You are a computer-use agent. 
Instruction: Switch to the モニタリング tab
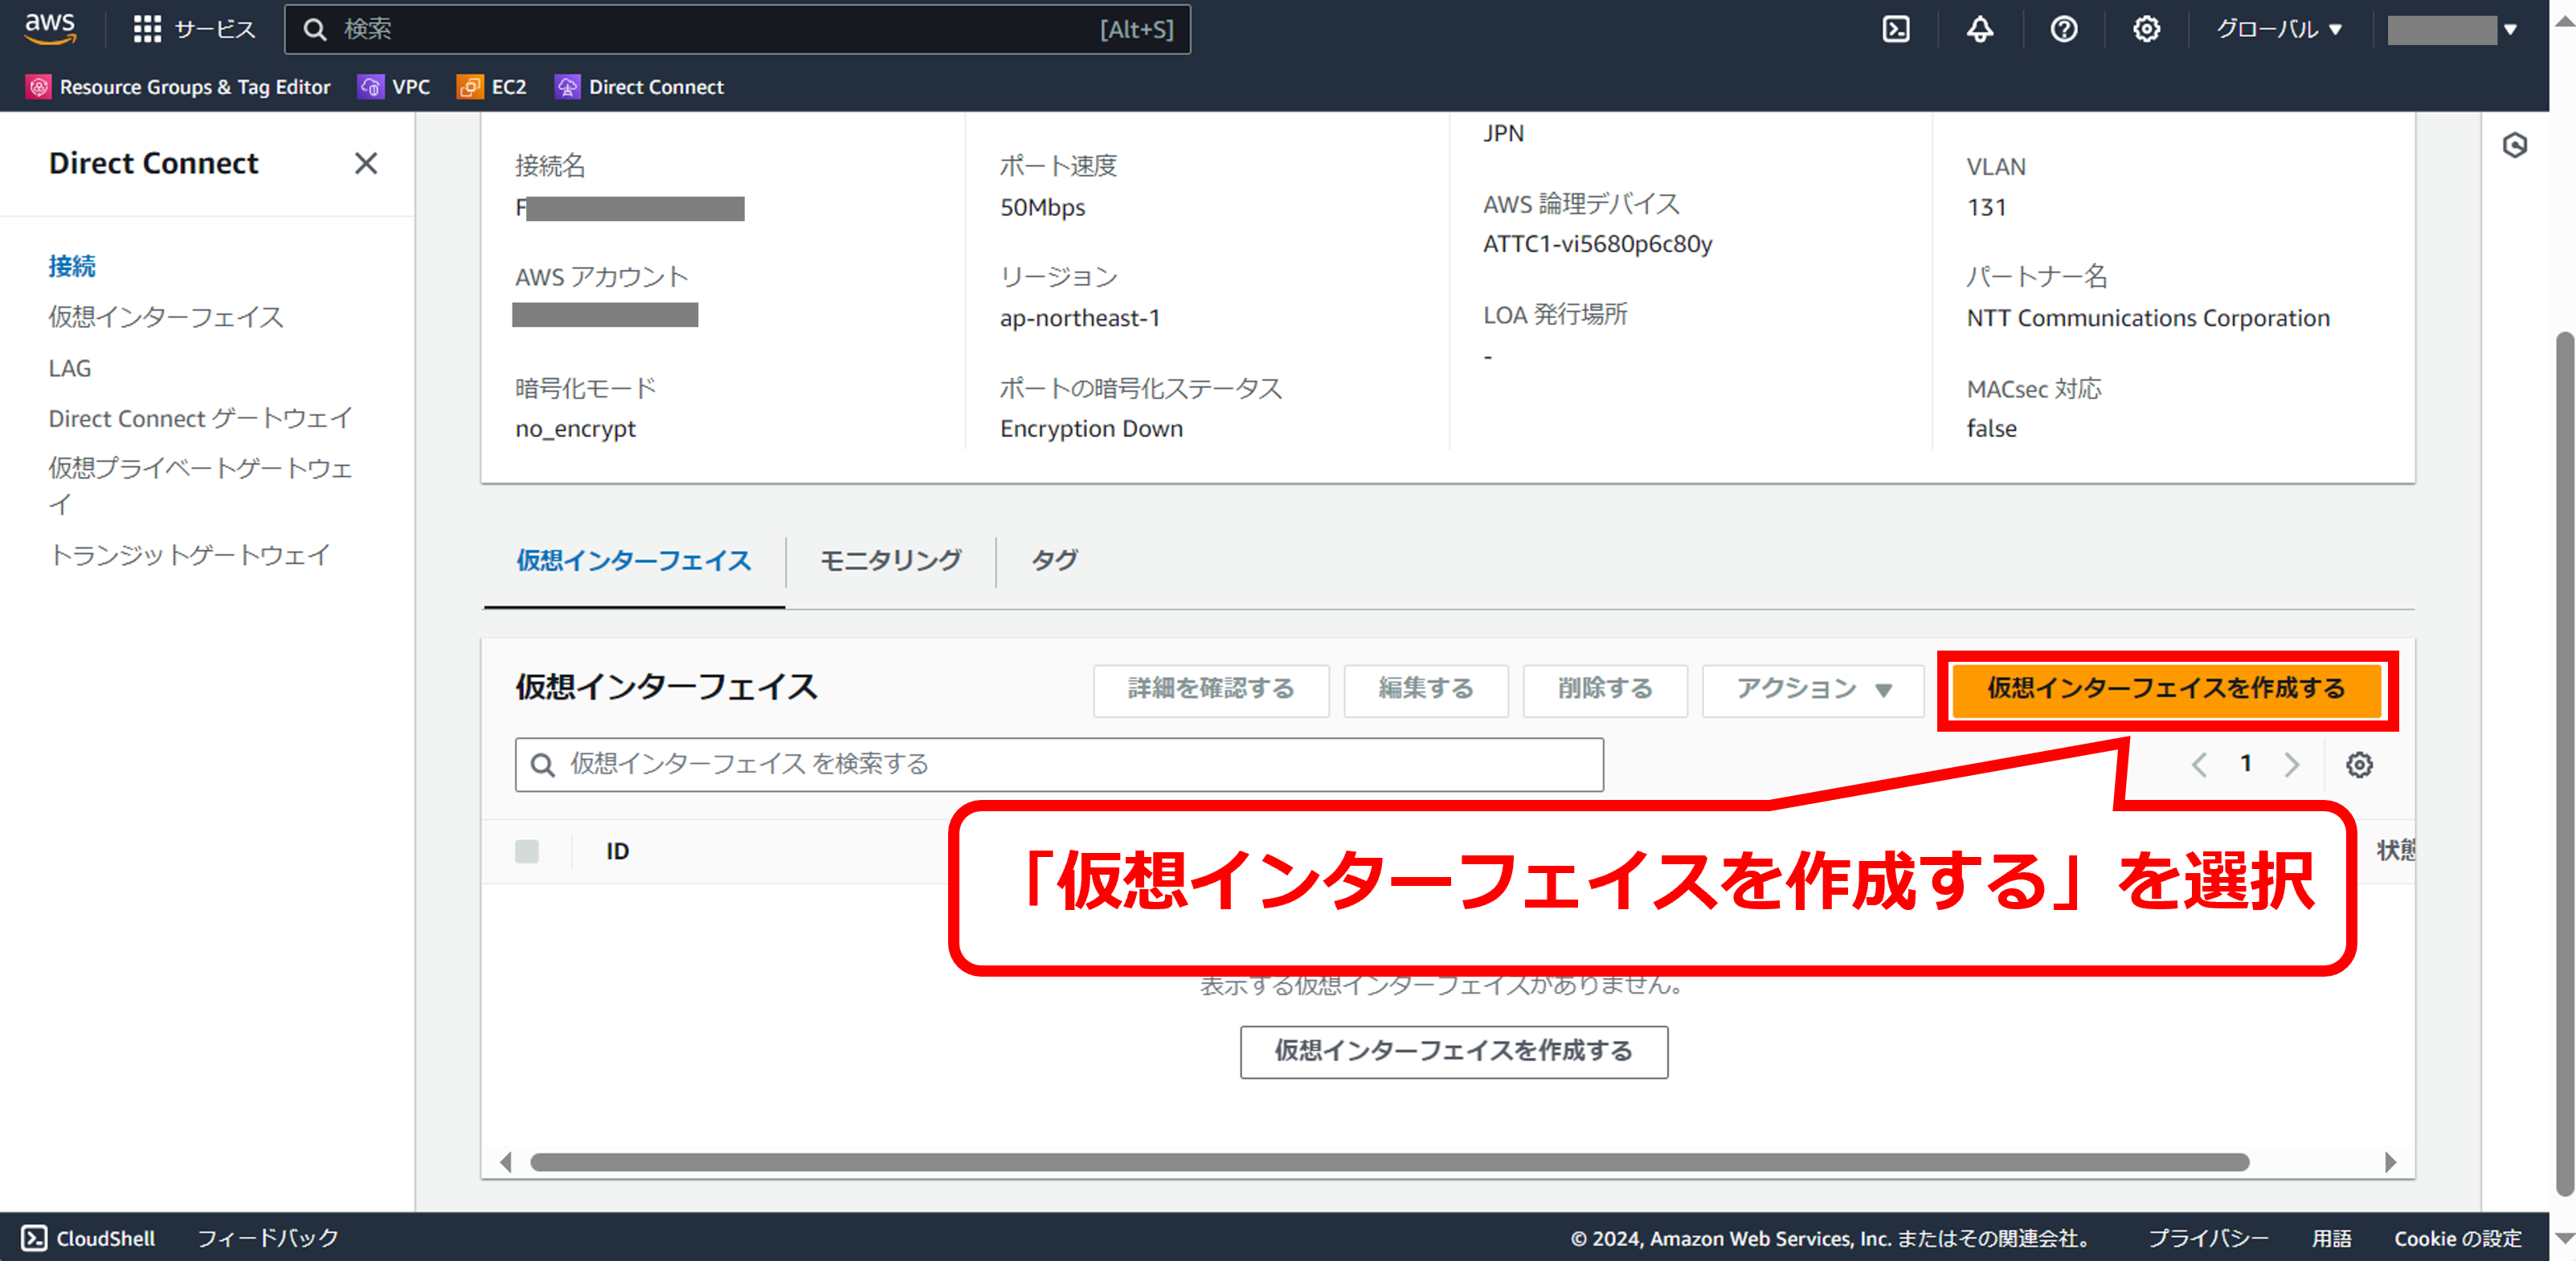point(890,560)
